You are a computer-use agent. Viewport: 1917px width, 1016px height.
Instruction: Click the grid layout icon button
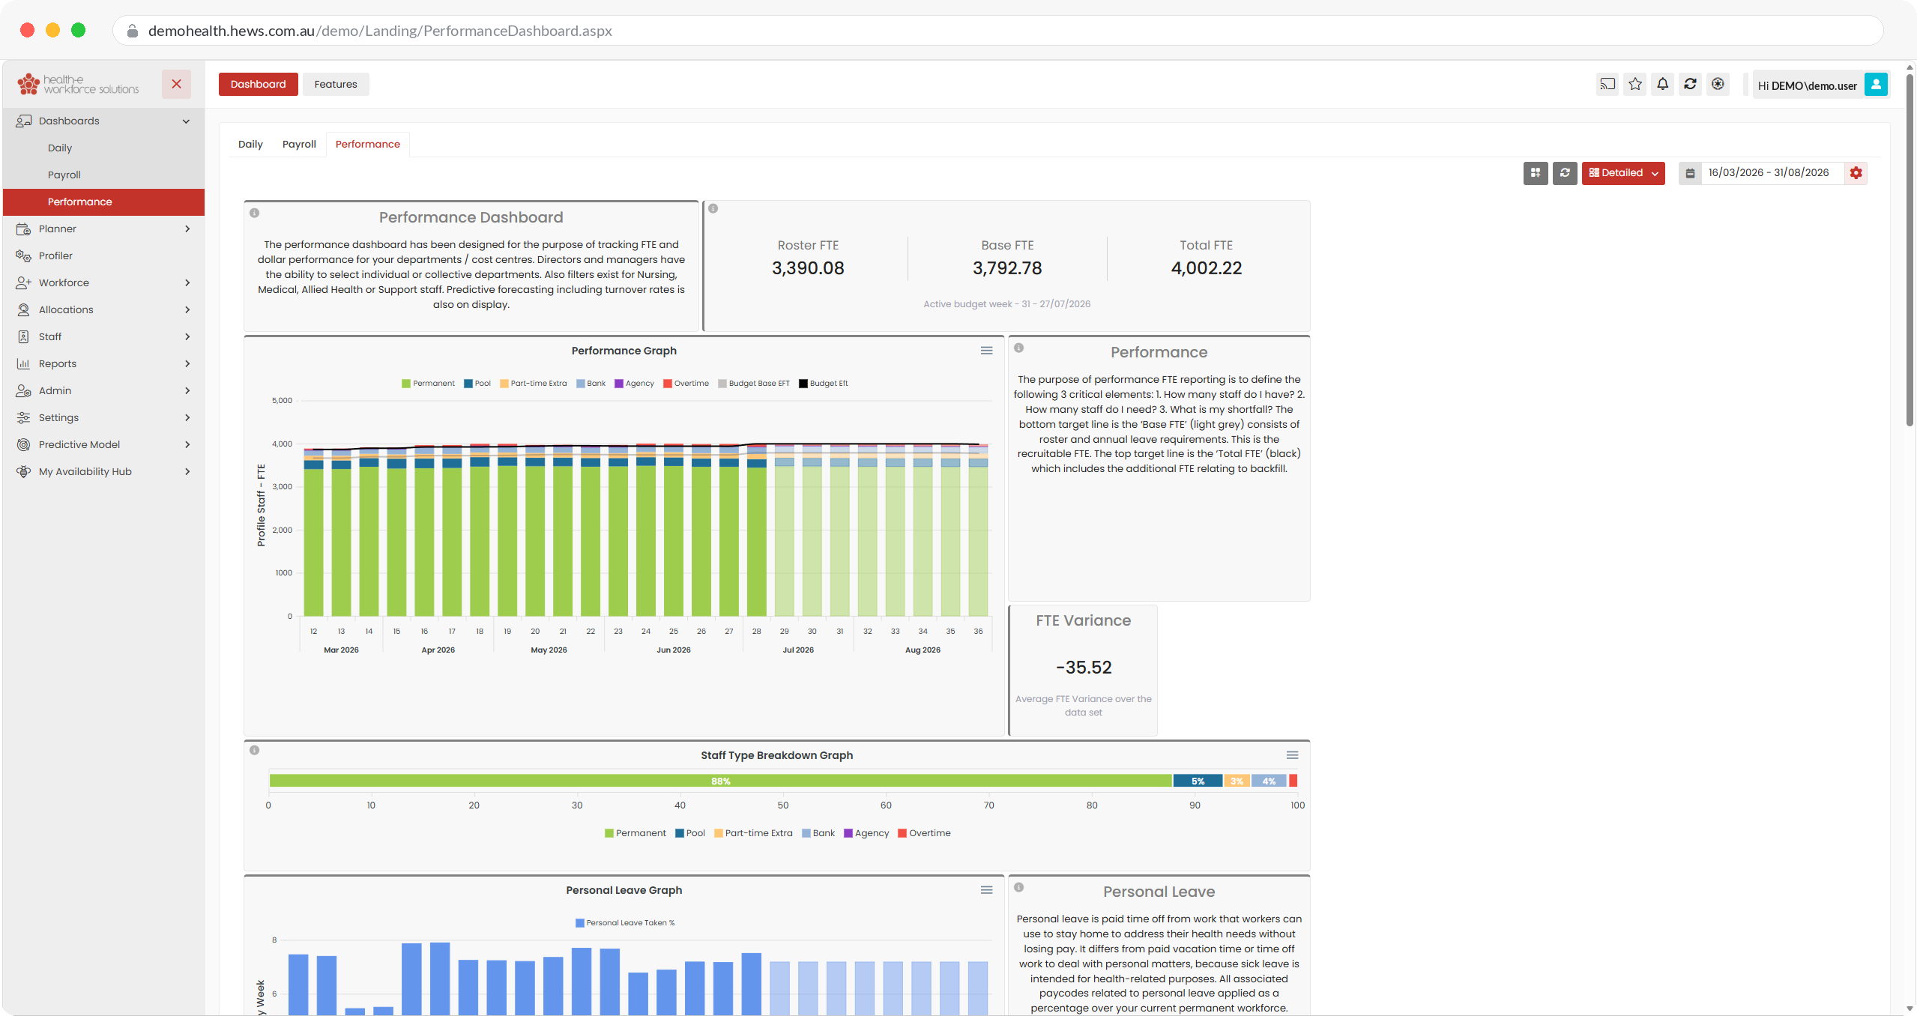point(1536,173)
